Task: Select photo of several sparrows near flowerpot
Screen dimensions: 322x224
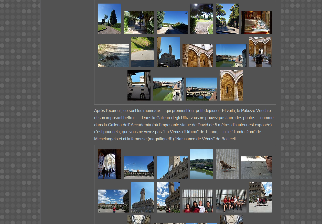Action: coord(256,168)
